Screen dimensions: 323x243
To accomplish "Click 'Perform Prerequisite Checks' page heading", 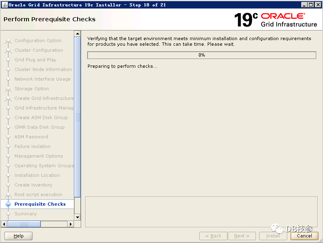I will [x=49, y=19].
